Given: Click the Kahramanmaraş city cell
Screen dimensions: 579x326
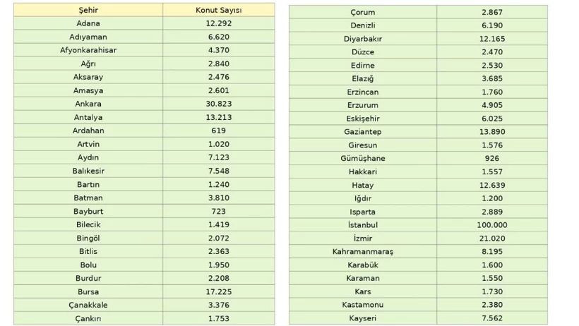Looking at the screenshot, I should 363,251.
